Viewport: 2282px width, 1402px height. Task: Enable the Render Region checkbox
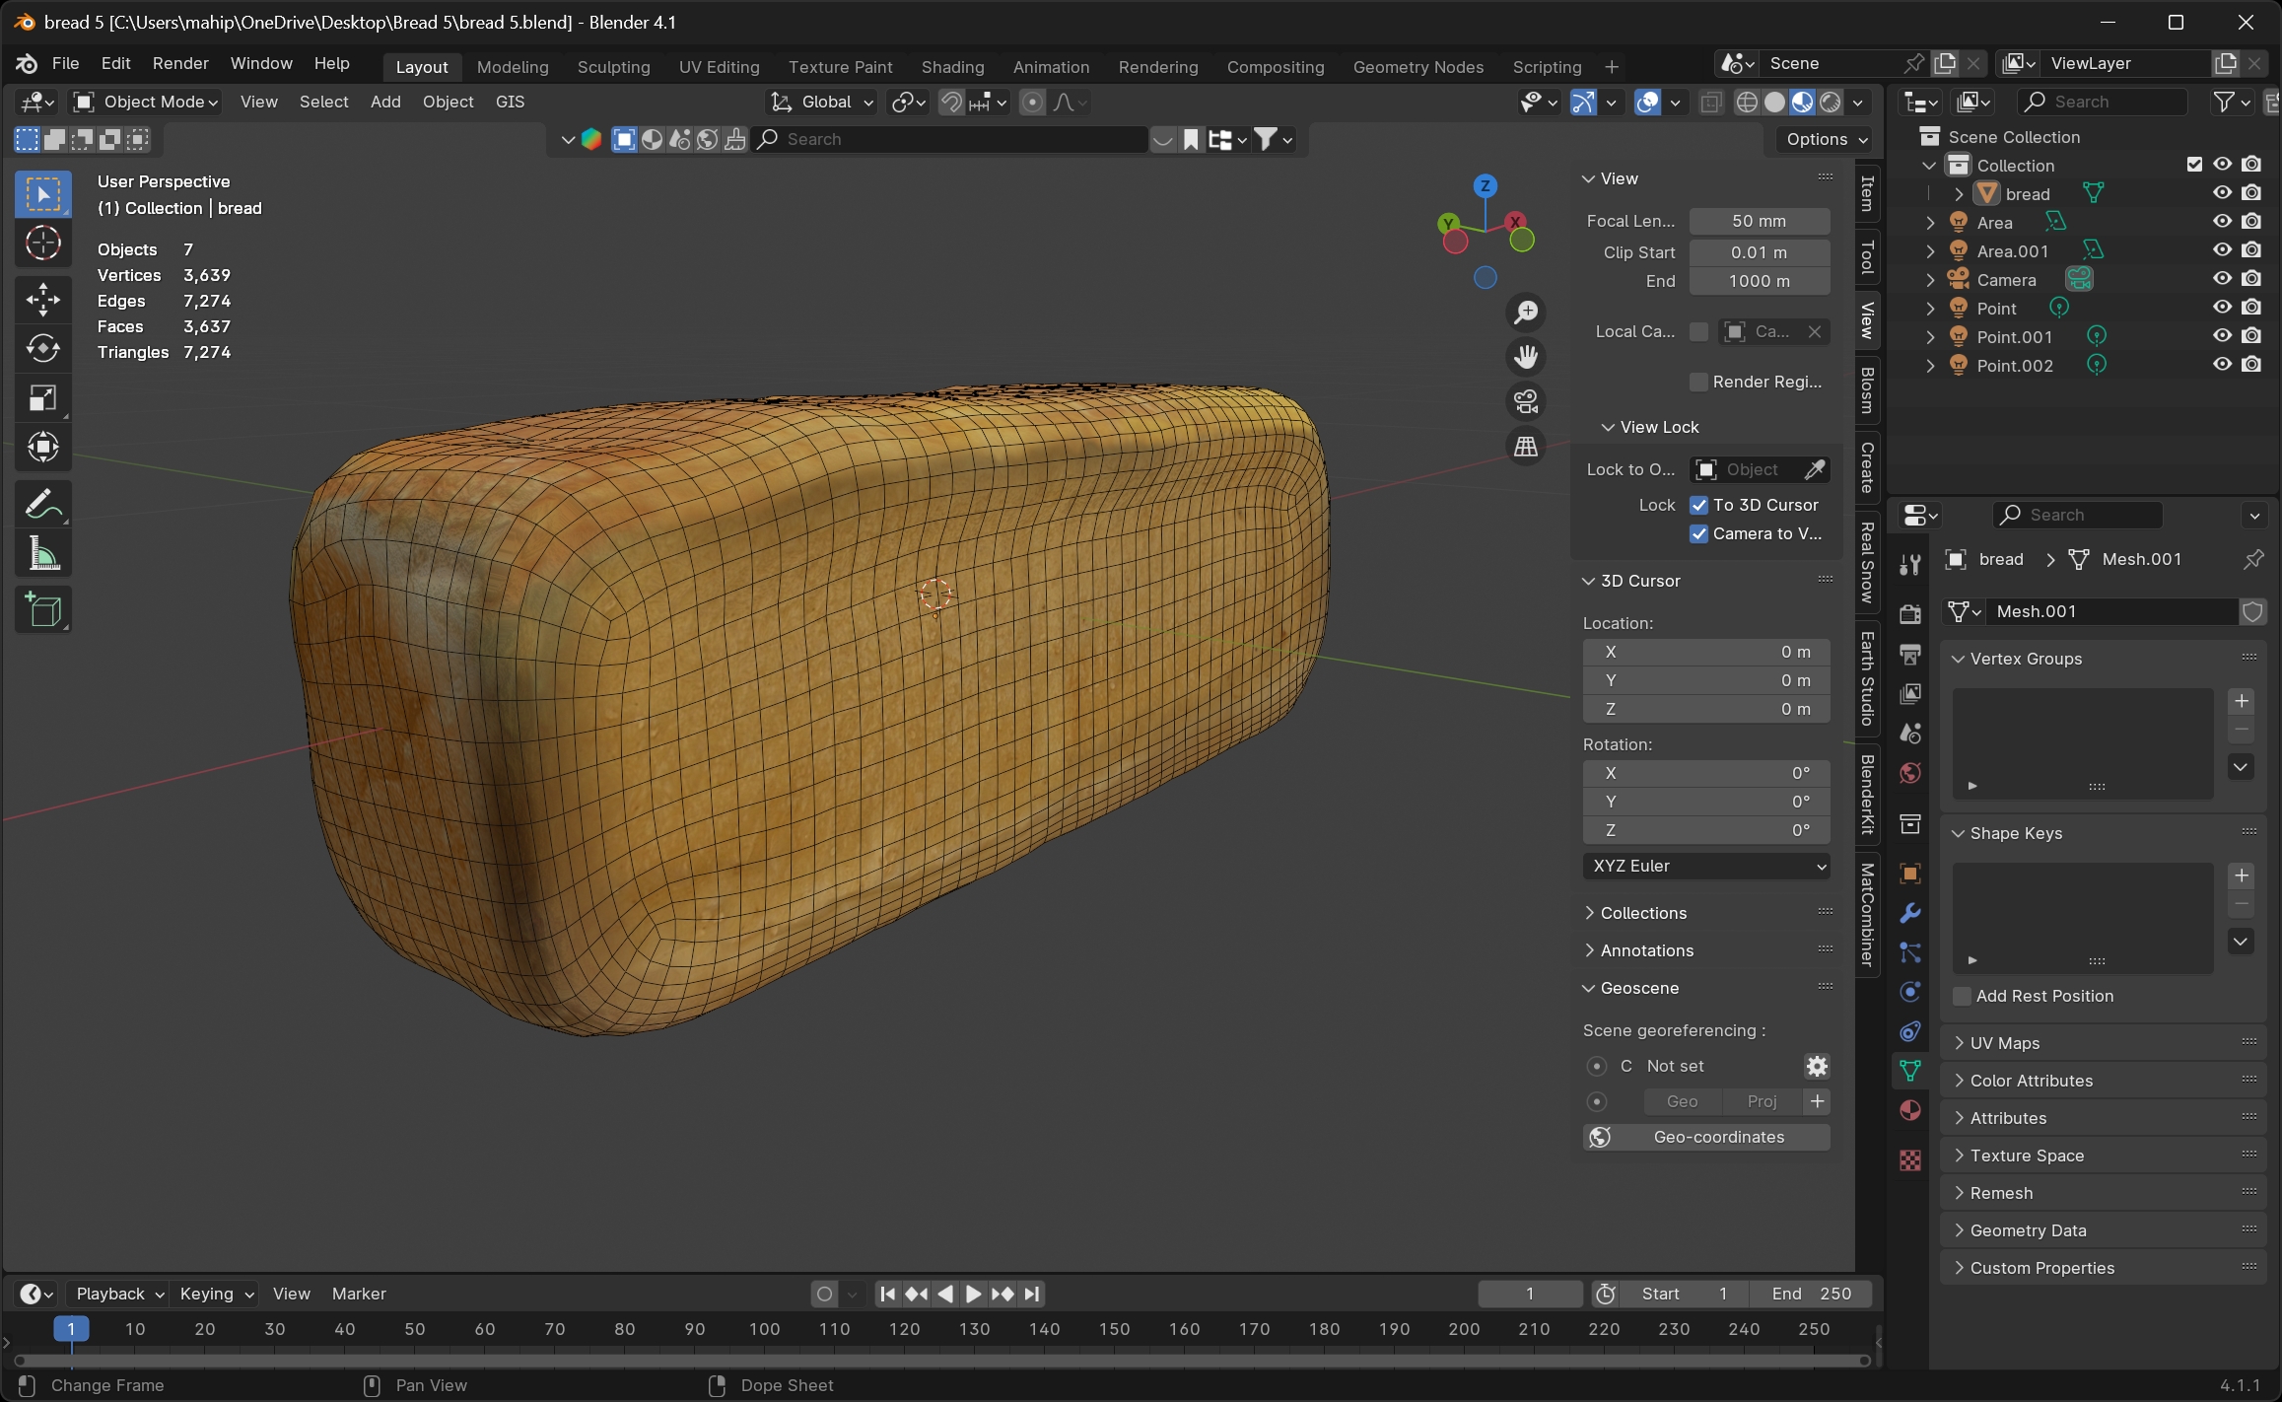1698,382
